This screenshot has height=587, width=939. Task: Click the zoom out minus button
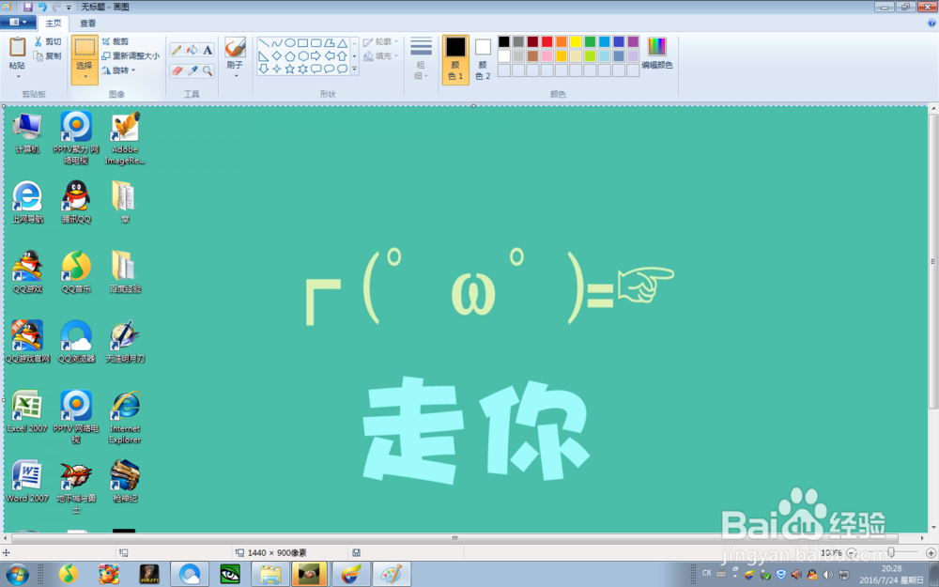tap(852, 553)
